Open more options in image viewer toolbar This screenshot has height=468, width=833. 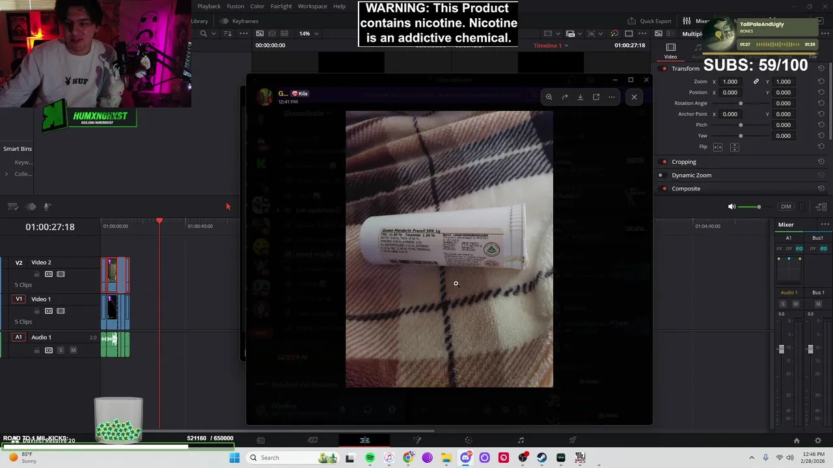[x=612, y=97]
